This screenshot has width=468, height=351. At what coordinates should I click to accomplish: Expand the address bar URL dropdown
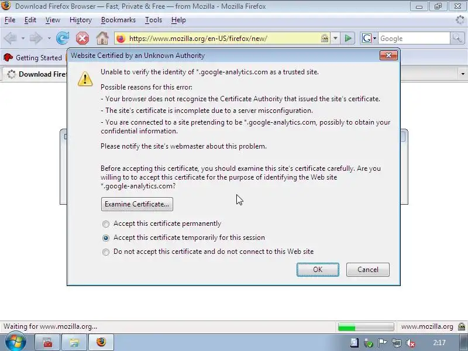tap(335, 38)
